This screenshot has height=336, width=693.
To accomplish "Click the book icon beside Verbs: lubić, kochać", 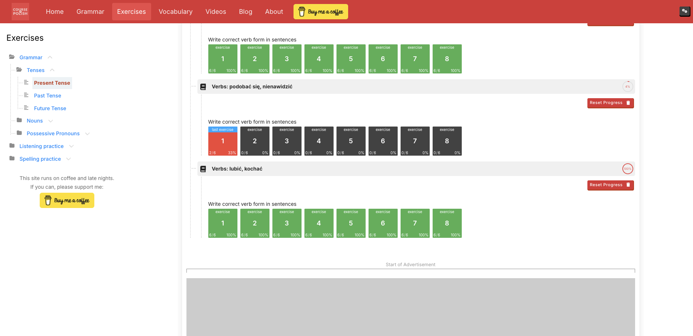I will coord(203,169).
